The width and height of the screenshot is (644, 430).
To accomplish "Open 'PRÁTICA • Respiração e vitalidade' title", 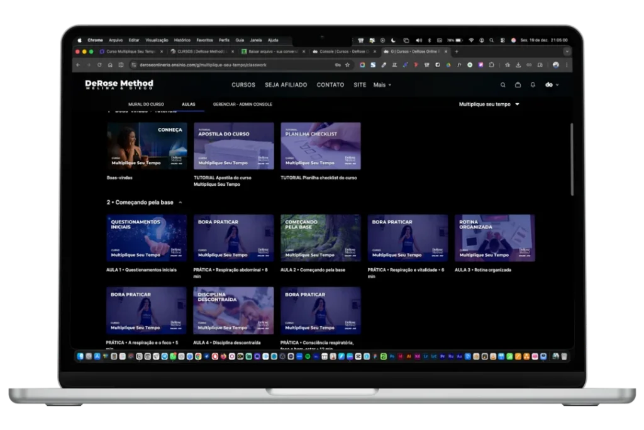I will click(x=406, y=273).
